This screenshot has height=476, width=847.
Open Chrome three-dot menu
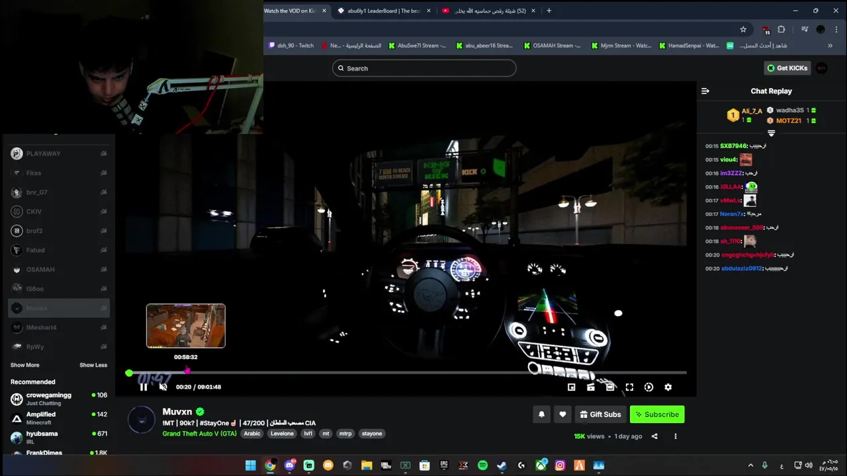[x=836, y=29]
